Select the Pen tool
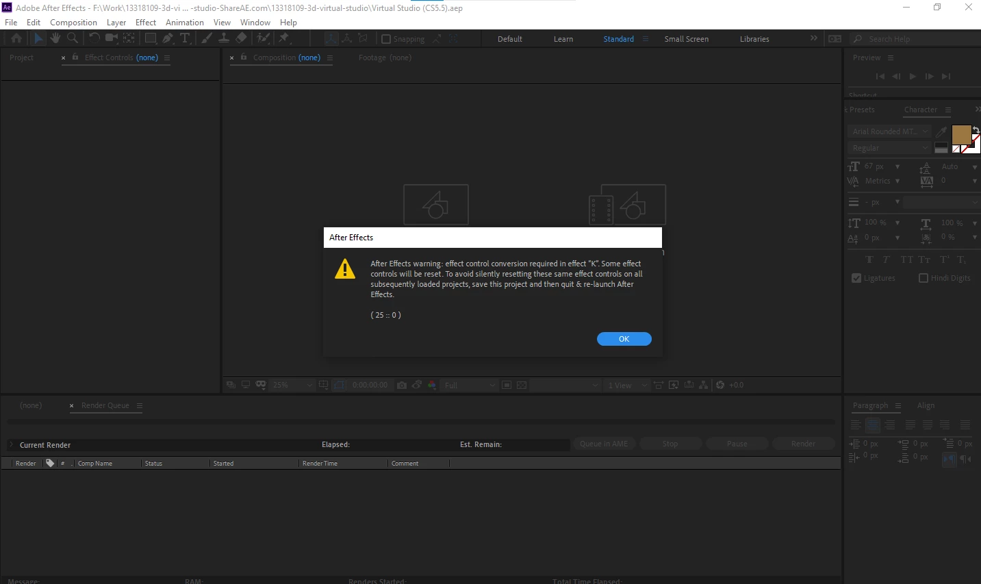The image size is (981, 584). click(168, 38)
